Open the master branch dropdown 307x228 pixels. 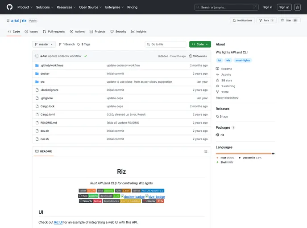coord(44,45)
